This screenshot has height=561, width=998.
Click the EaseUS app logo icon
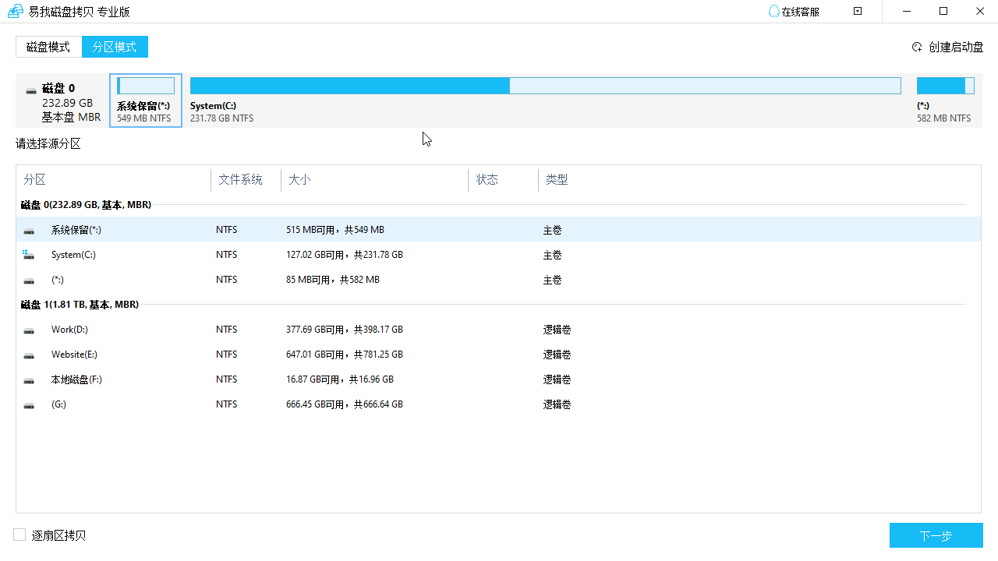14,11
